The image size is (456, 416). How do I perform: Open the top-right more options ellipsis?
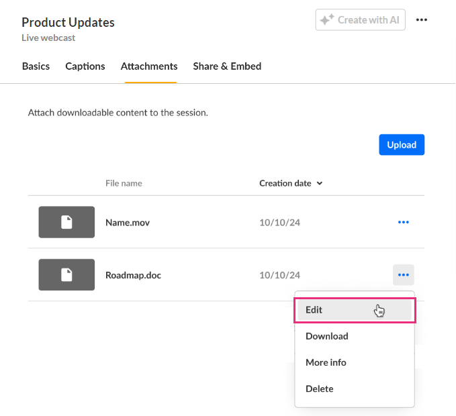point(422,20)
